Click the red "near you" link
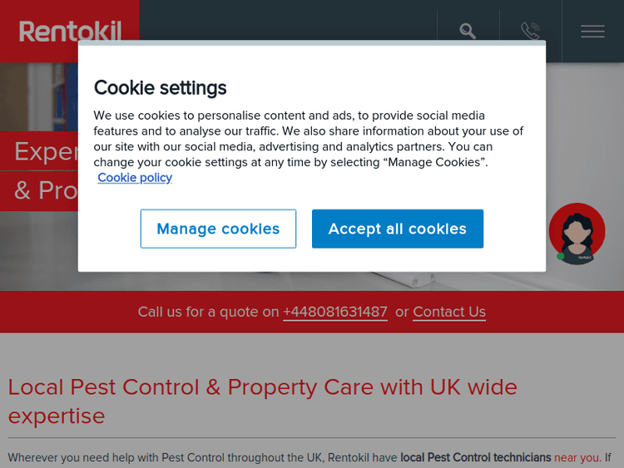Image resolution: width=624 pixels, height=468 pixels. 577,457
